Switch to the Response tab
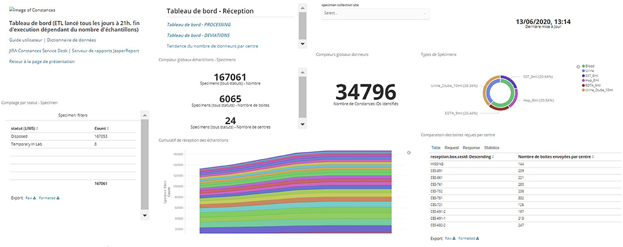 (x=471, y=147)
